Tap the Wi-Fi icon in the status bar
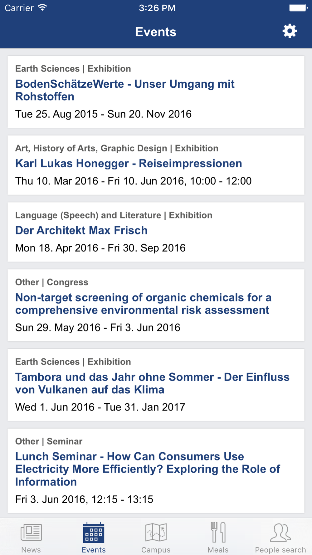This screenshot has width=312, height=555. coord(42,7)
